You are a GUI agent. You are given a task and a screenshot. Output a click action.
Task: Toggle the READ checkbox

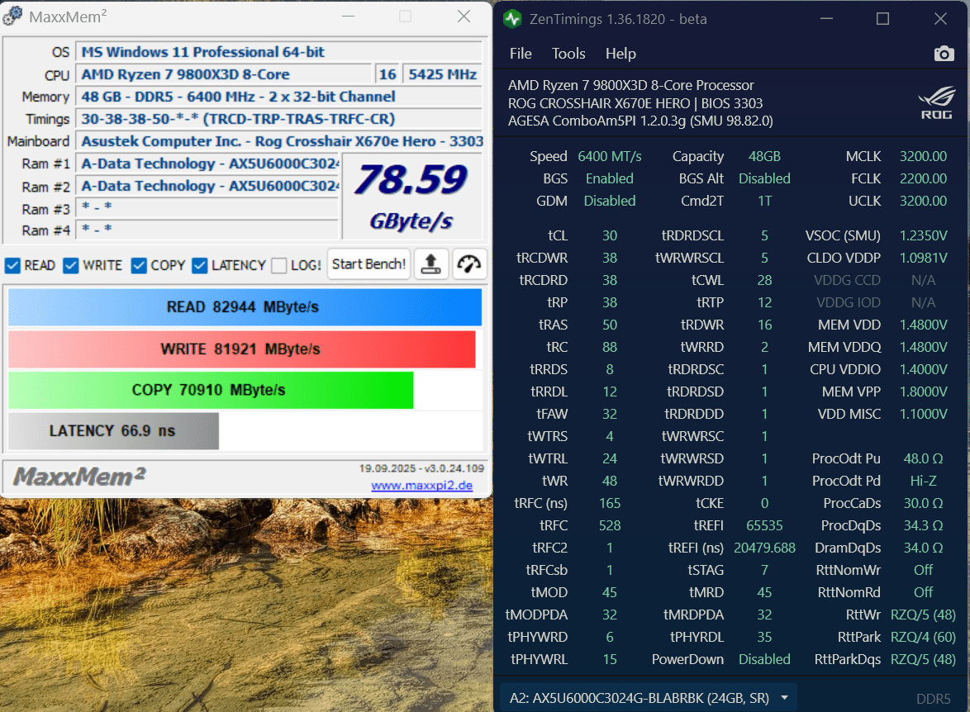(13, 265)
